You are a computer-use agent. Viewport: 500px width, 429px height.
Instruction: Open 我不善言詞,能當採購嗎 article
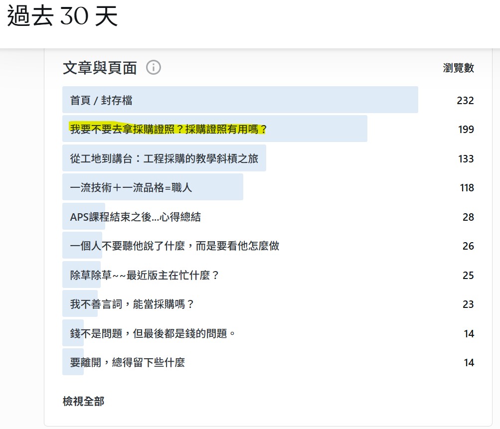(x=132, y=304)
